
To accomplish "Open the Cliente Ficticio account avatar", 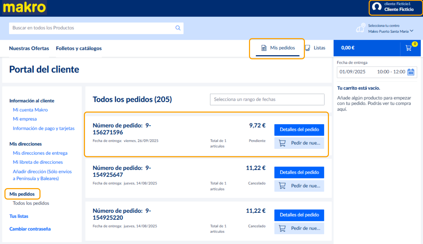I will (x=377, y=7).
